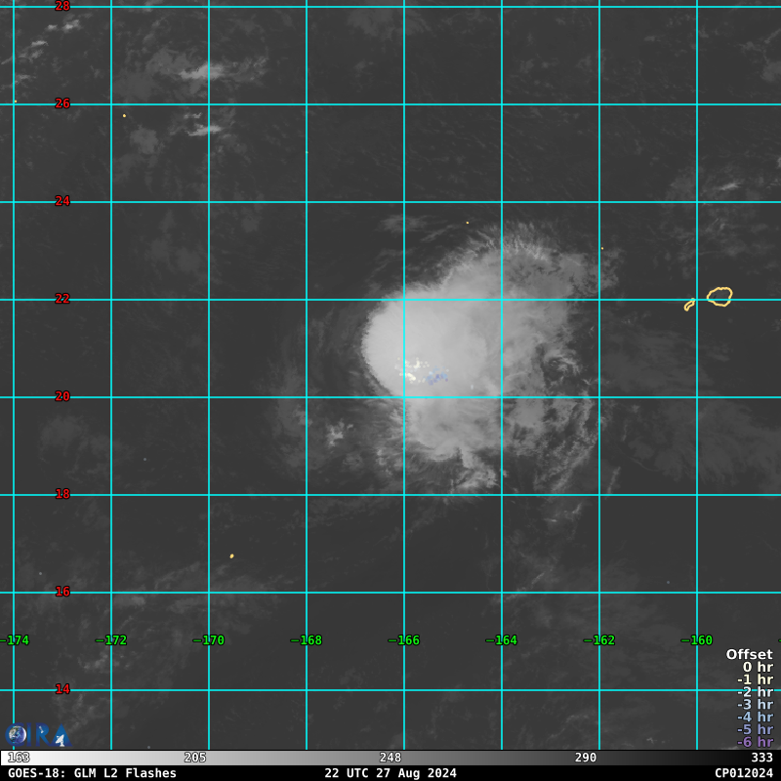Click the CIRA logo
781x781 pixels.
[38, 736]
